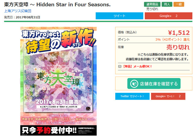Viewport: 196px width, 138px height.
Task: Click the box icon in store stock button
Action: (134, 84)
